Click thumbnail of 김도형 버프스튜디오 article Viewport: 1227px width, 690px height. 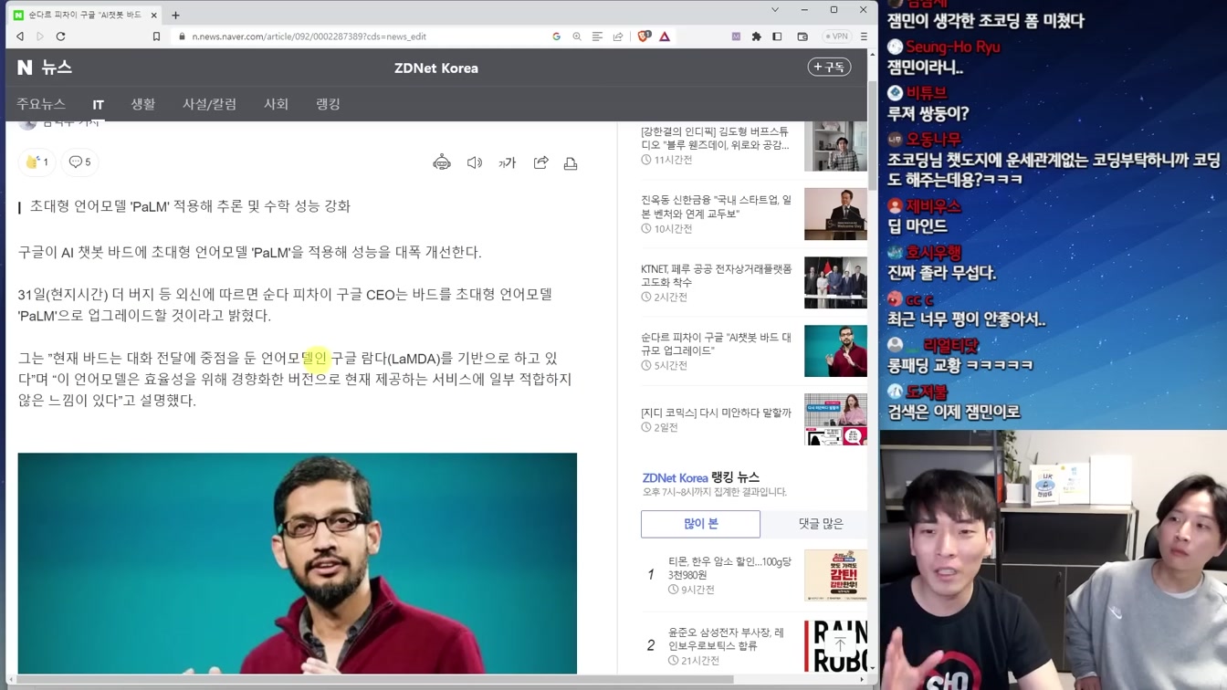point(835,146)
